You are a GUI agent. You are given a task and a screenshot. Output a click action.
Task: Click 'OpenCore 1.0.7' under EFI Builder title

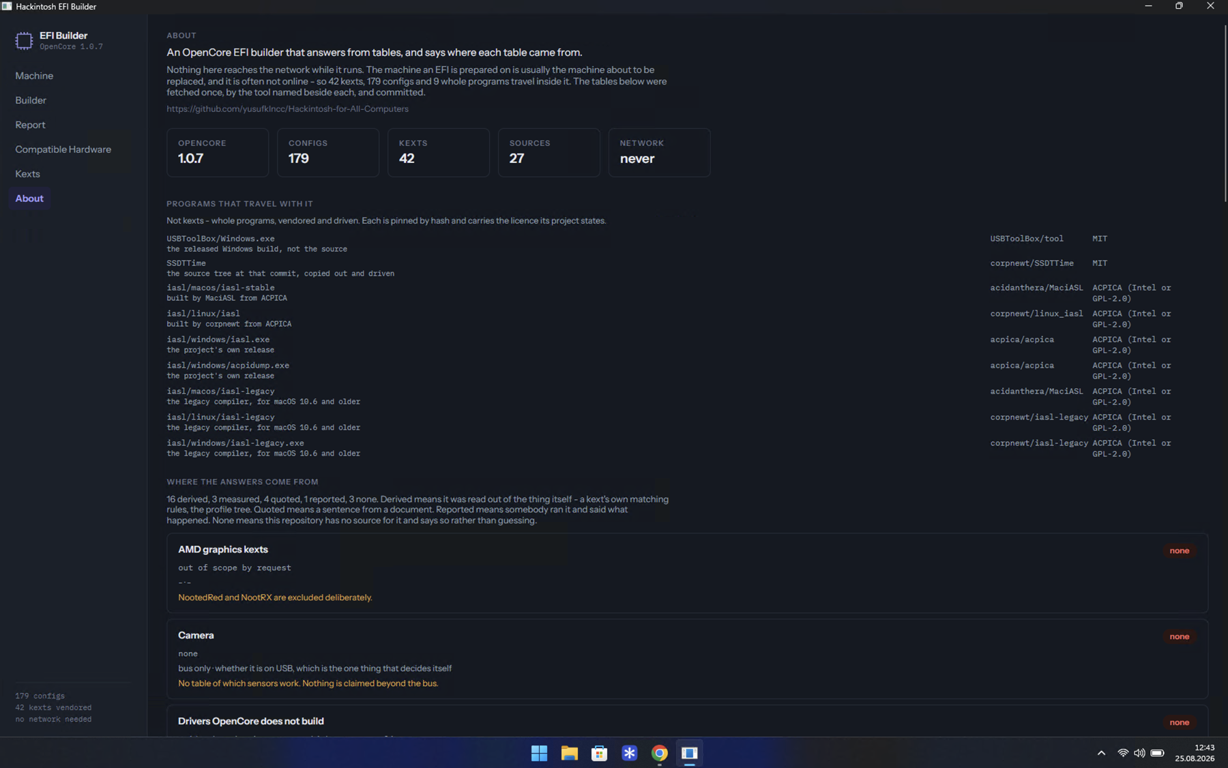click(71, 47)
